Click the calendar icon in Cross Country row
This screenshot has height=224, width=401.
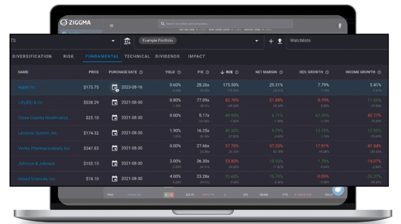[x=115, y=118]
